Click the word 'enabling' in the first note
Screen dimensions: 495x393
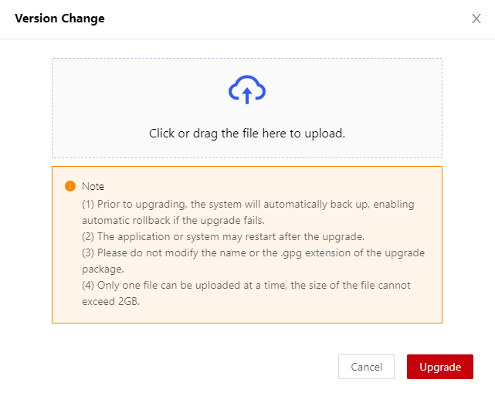click(x=394, y=205)
